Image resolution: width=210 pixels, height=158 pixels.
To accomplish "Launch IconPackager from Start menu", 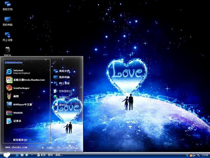I will pos(18,88).
